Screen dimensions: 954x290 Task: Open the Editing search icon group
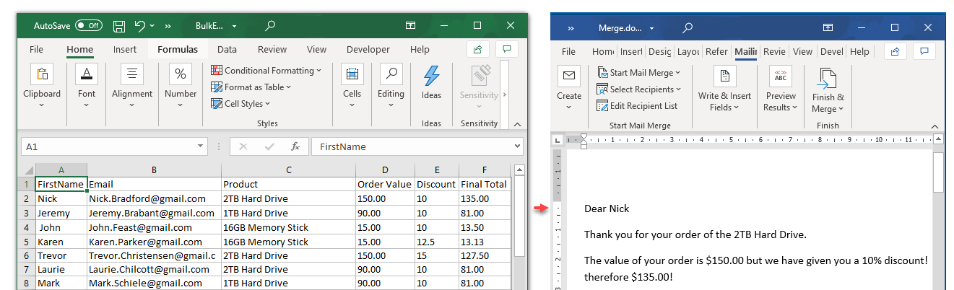point(391,74)
